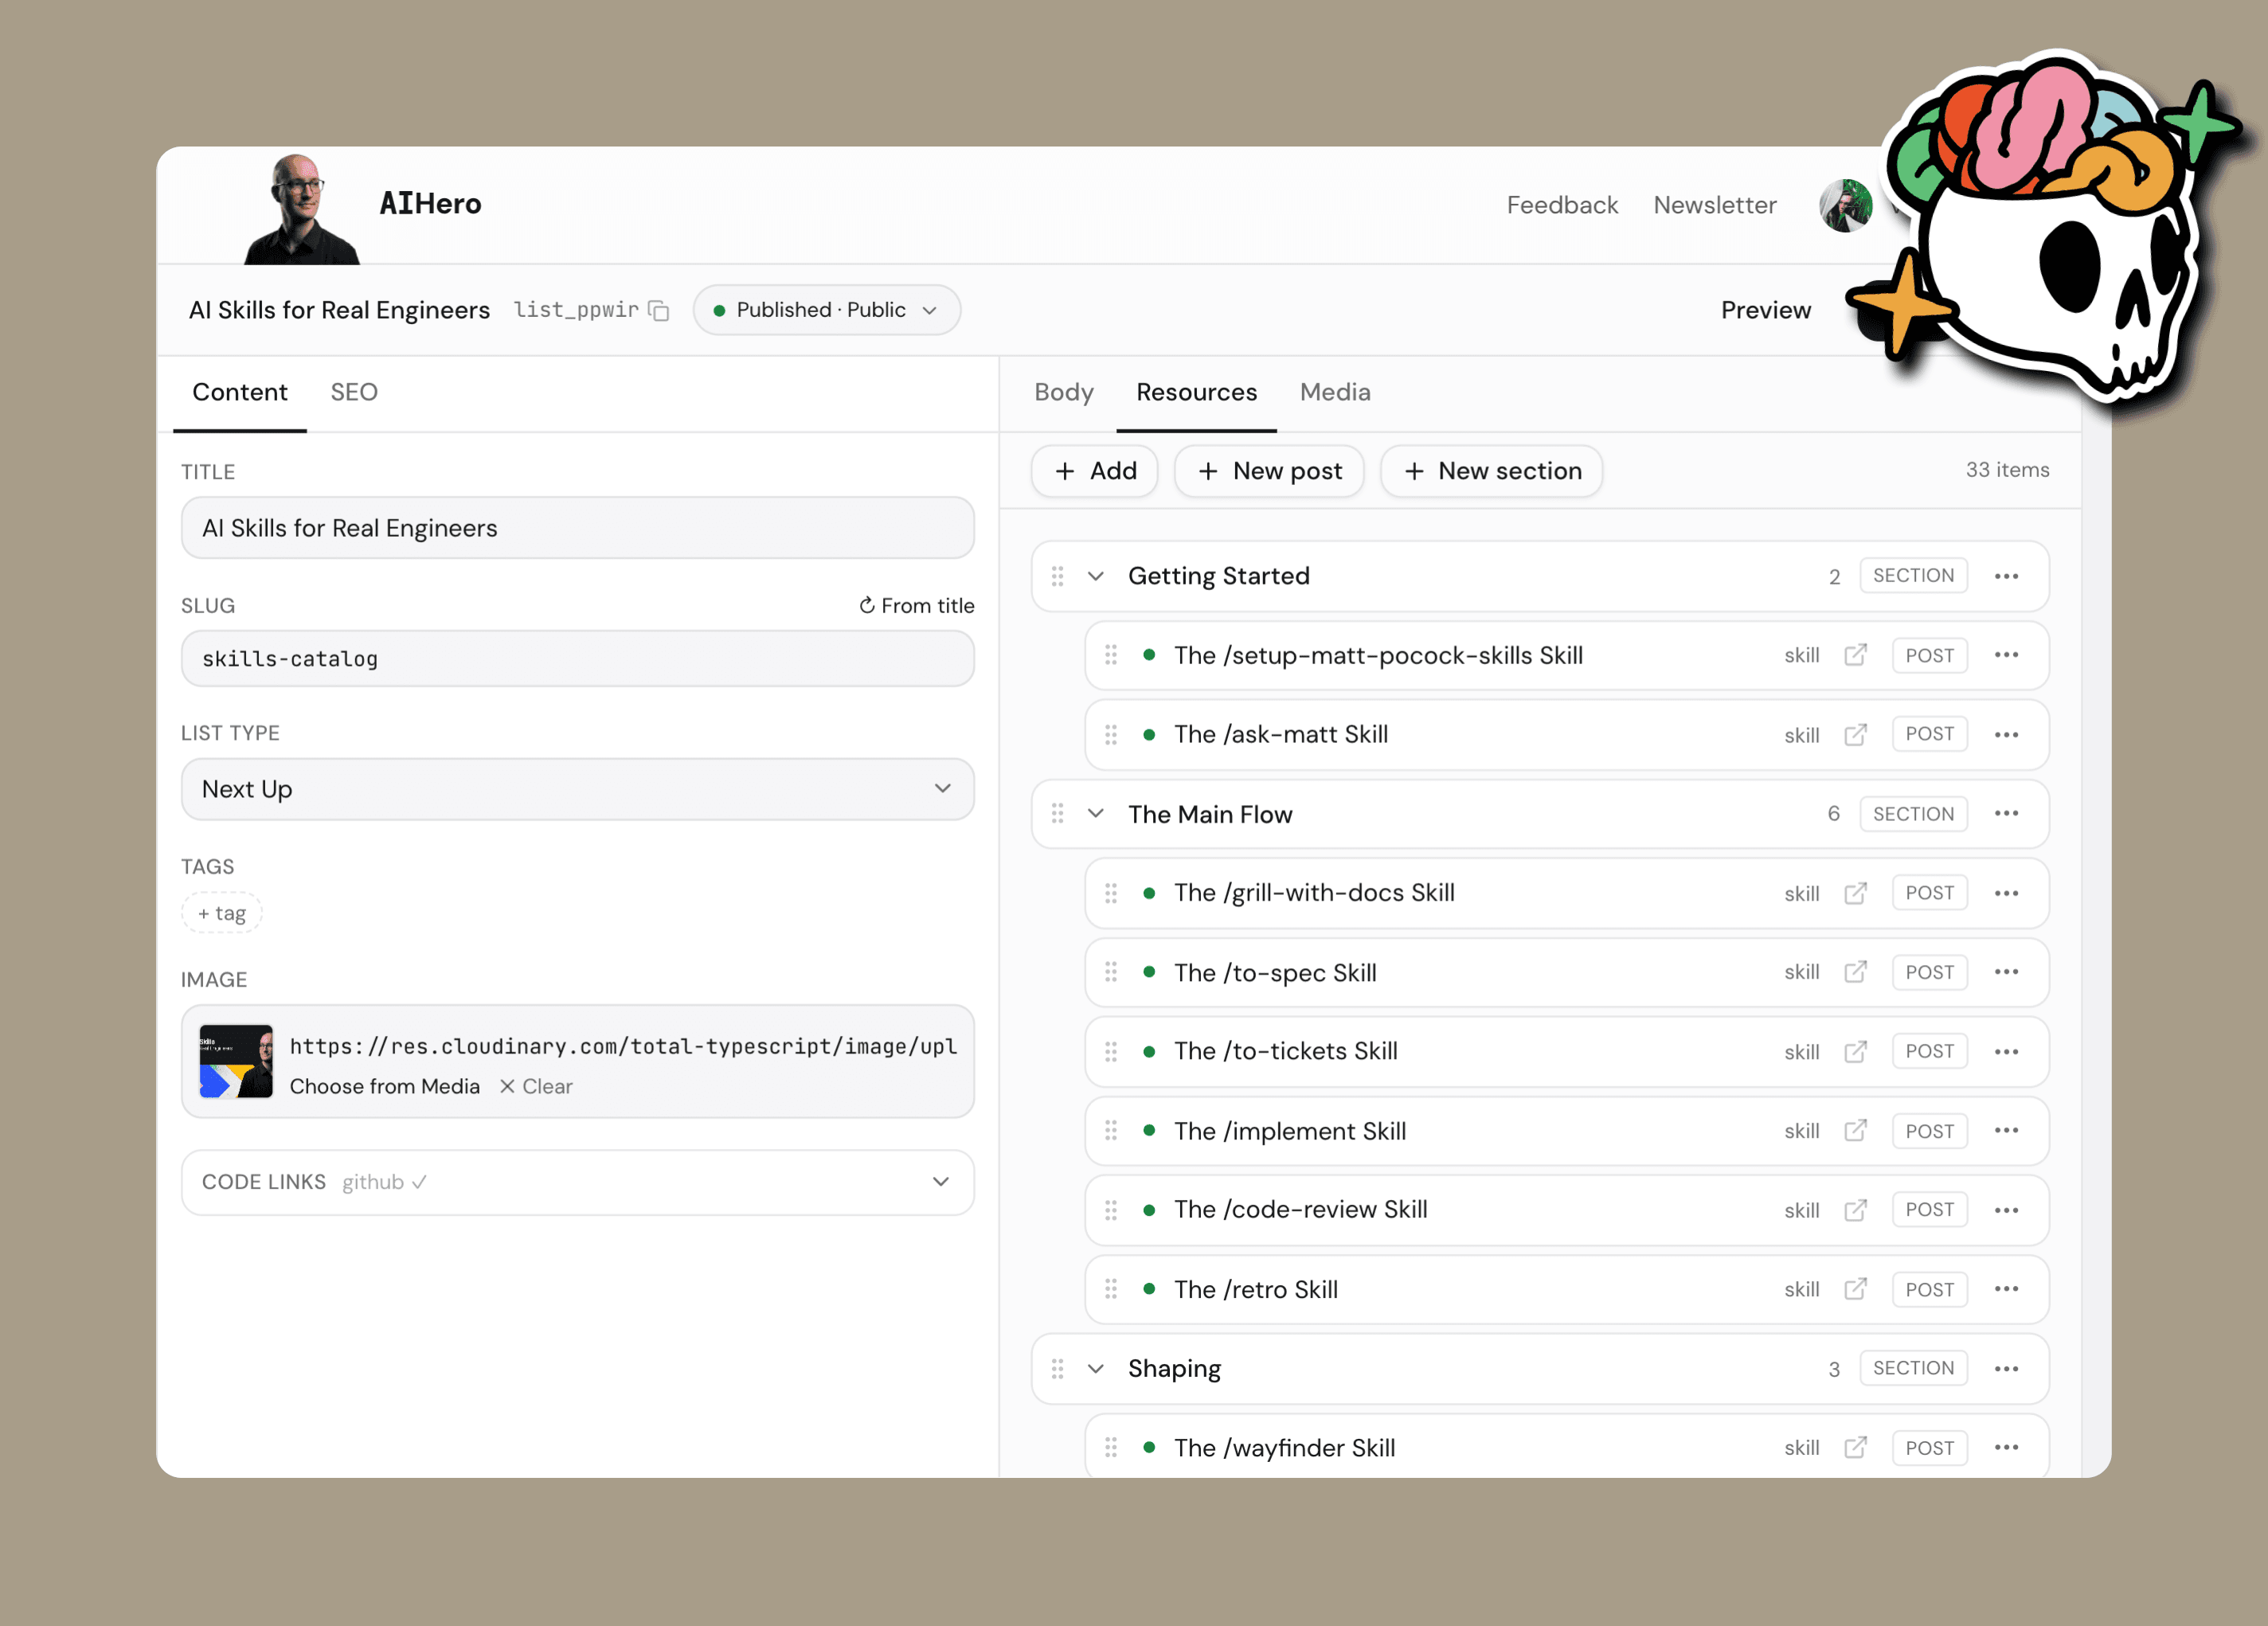
Task: Clear the selected image
Action: (536, 1086)
